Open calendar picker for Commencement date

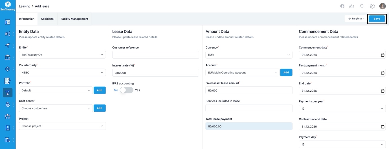coord(383,55)
